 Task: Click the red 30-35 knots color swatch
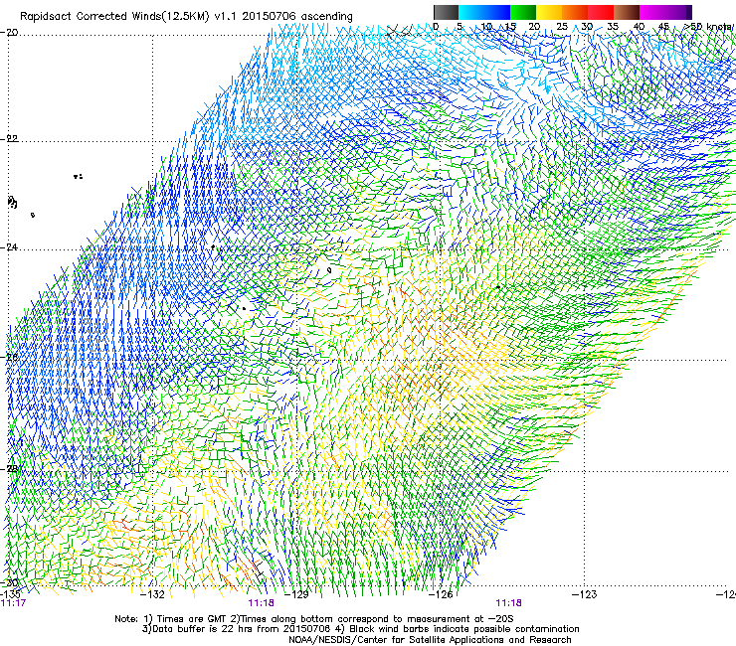coord(601,12)
